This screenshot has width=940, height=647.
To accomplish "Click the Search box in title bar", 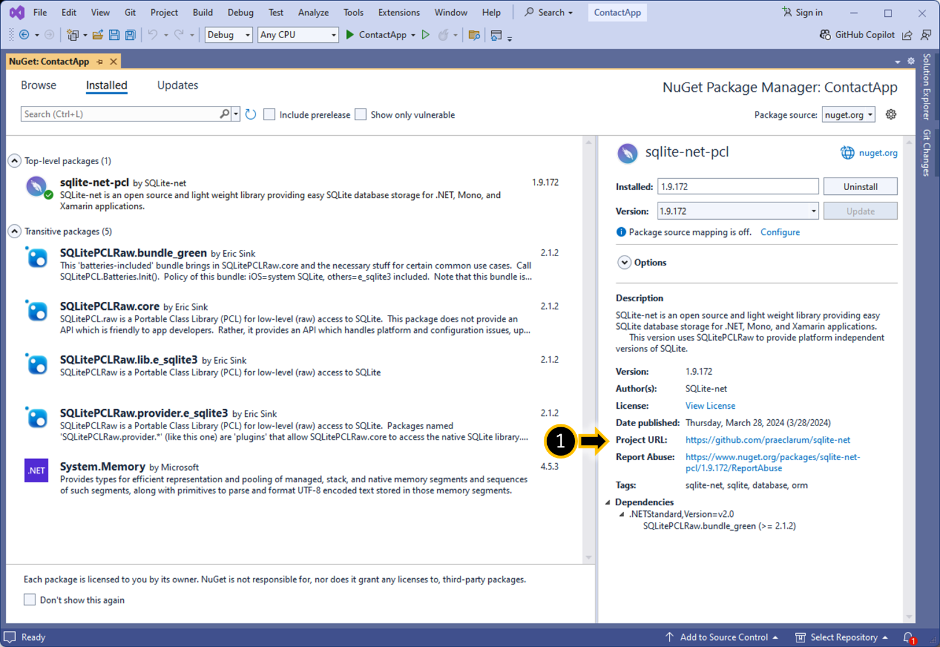I will [x=548, y=12].
